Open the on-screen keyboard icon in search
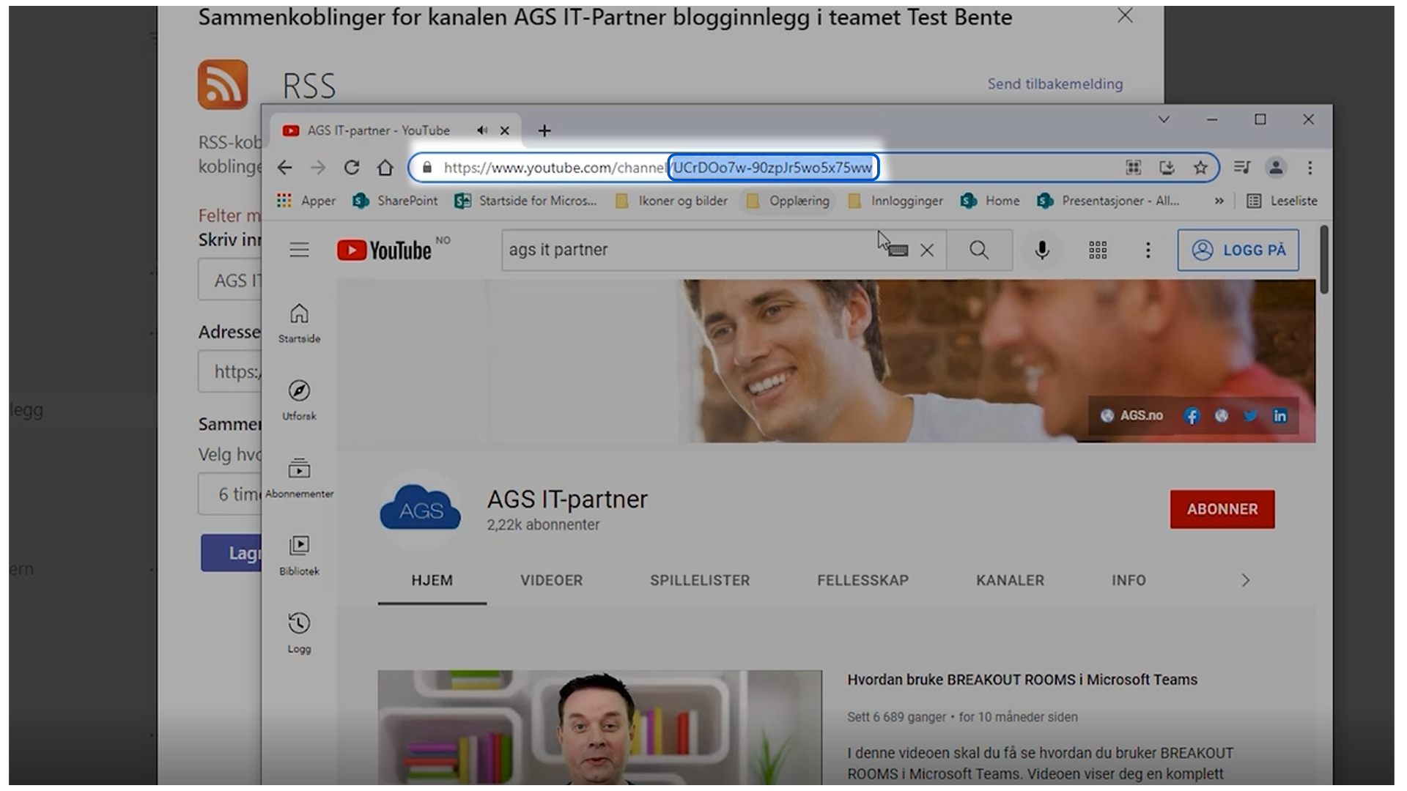1407x791 pixels. click(898, 250)
